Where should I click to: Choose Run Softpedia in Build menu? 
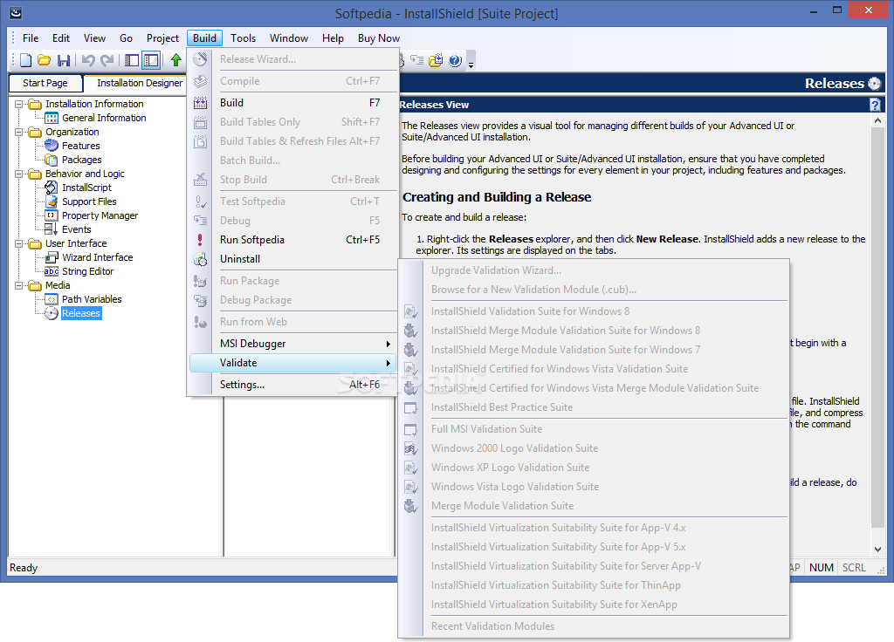point(292,240)
